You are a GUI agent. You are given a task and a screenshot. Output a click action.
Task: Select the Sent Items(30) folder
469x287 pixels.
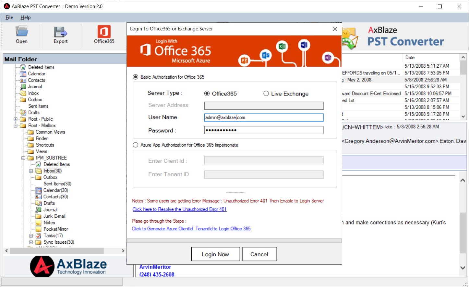(57, 184)
